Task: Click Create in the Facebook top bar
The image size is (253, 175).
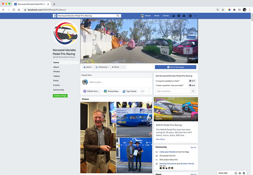Action: click(166, 16)
